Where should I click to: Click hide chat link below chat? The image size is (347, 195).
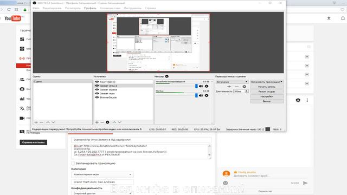click(x=265, y=191)
